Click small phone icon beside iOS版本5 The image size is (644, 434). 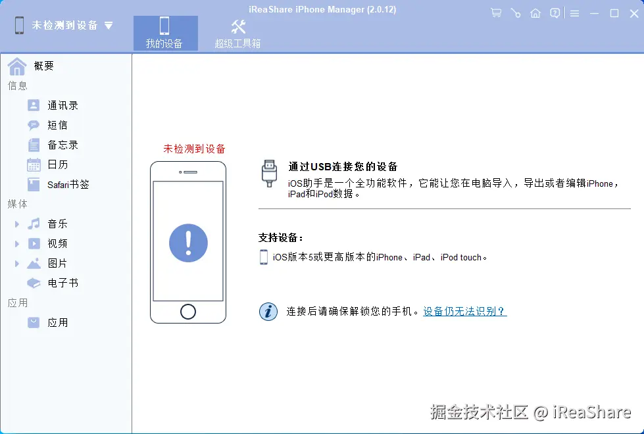tap(263, 257)
